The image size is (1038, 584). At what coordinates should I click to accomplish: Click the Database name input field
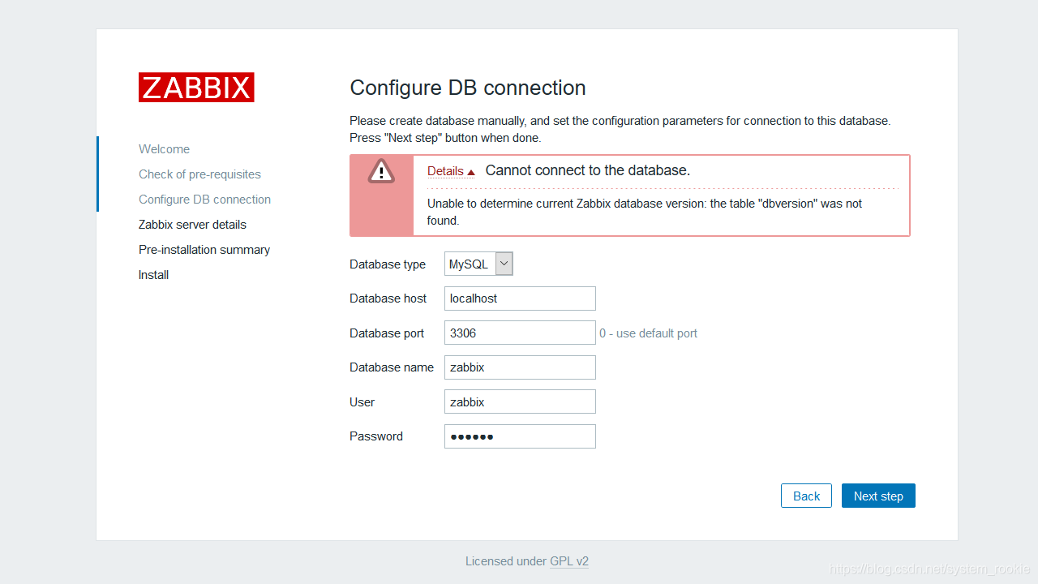point(520,367)
